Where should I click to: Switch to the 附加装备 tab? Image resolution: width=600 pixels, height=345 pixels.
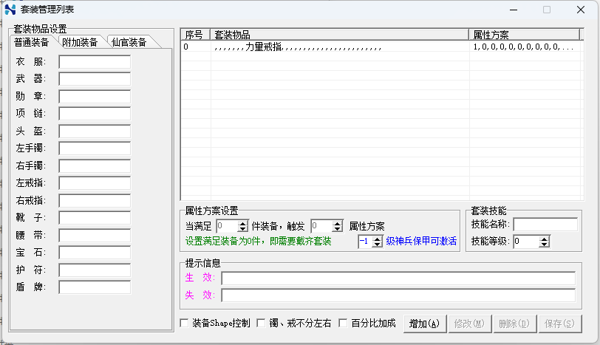80,42
